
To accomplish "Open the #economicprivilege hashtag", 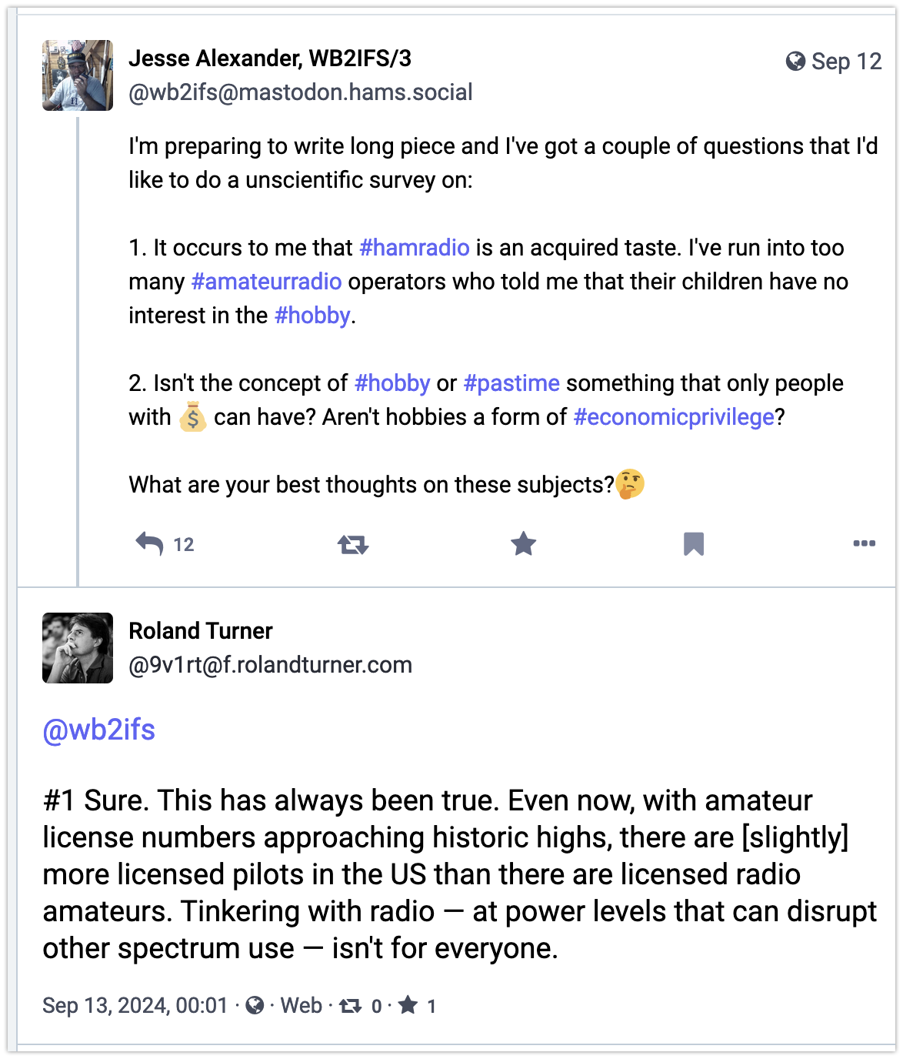I will click(x=674, y=417).
